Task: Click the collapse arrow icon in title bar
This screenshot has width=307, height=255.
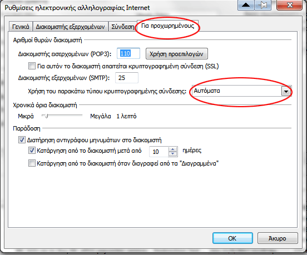Action: 246,5
